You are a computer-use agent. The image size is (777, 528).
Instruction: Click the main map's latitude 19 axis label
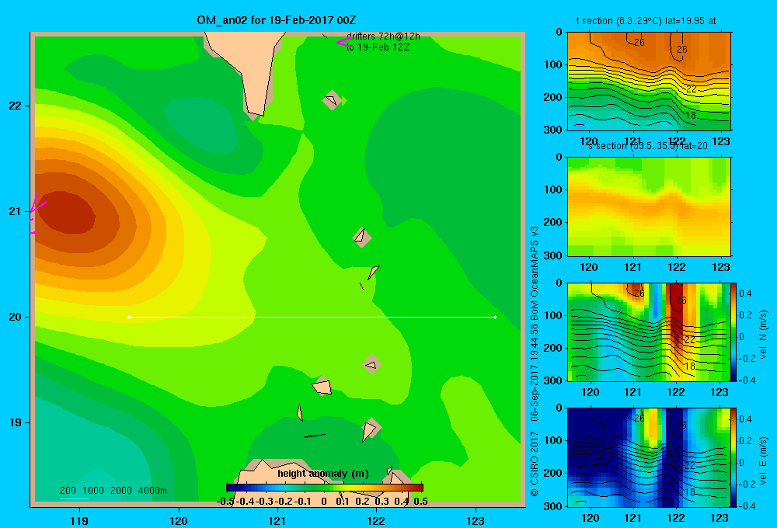(x=16, y=422)
